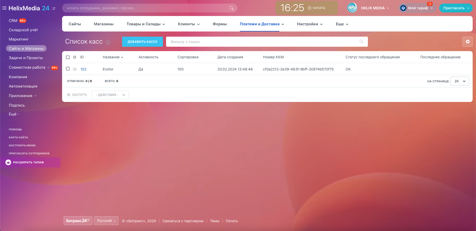Open Компания in left sidebar
This screenshot has height=231, width=476.
point(18,77)
